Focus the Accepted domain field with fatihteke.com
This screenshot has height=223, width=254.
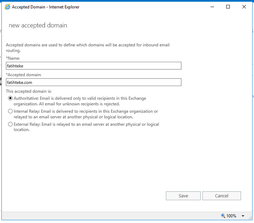tap(94, 82)
